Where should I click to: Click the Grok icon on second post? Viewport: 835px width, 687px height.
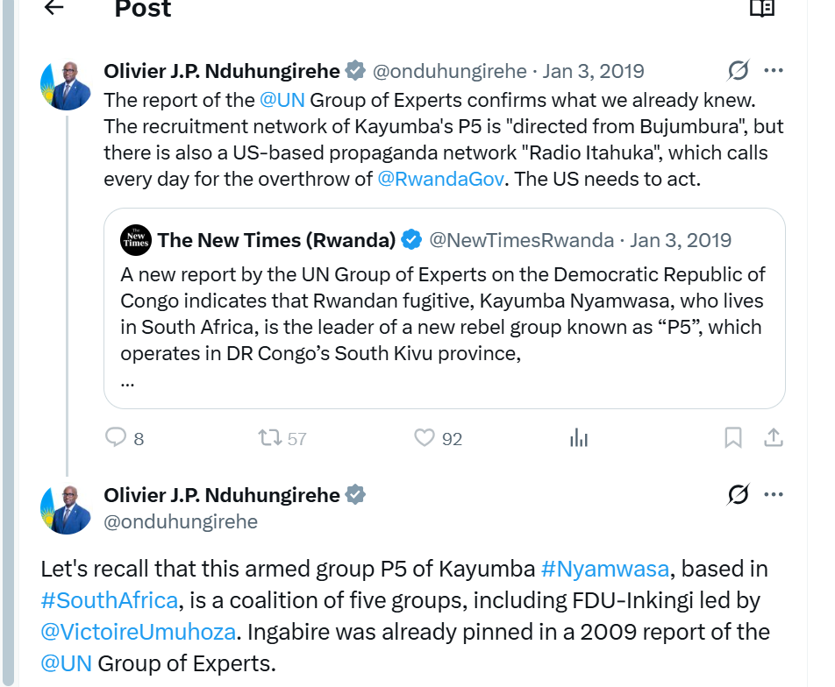[x=738, y=495]
